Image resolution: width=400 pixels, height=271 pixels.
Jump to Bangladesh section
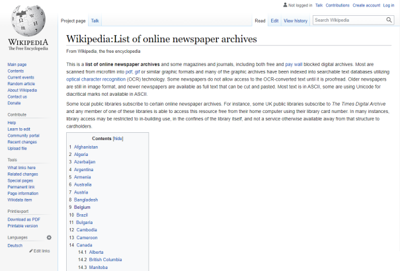click(86, 200)
